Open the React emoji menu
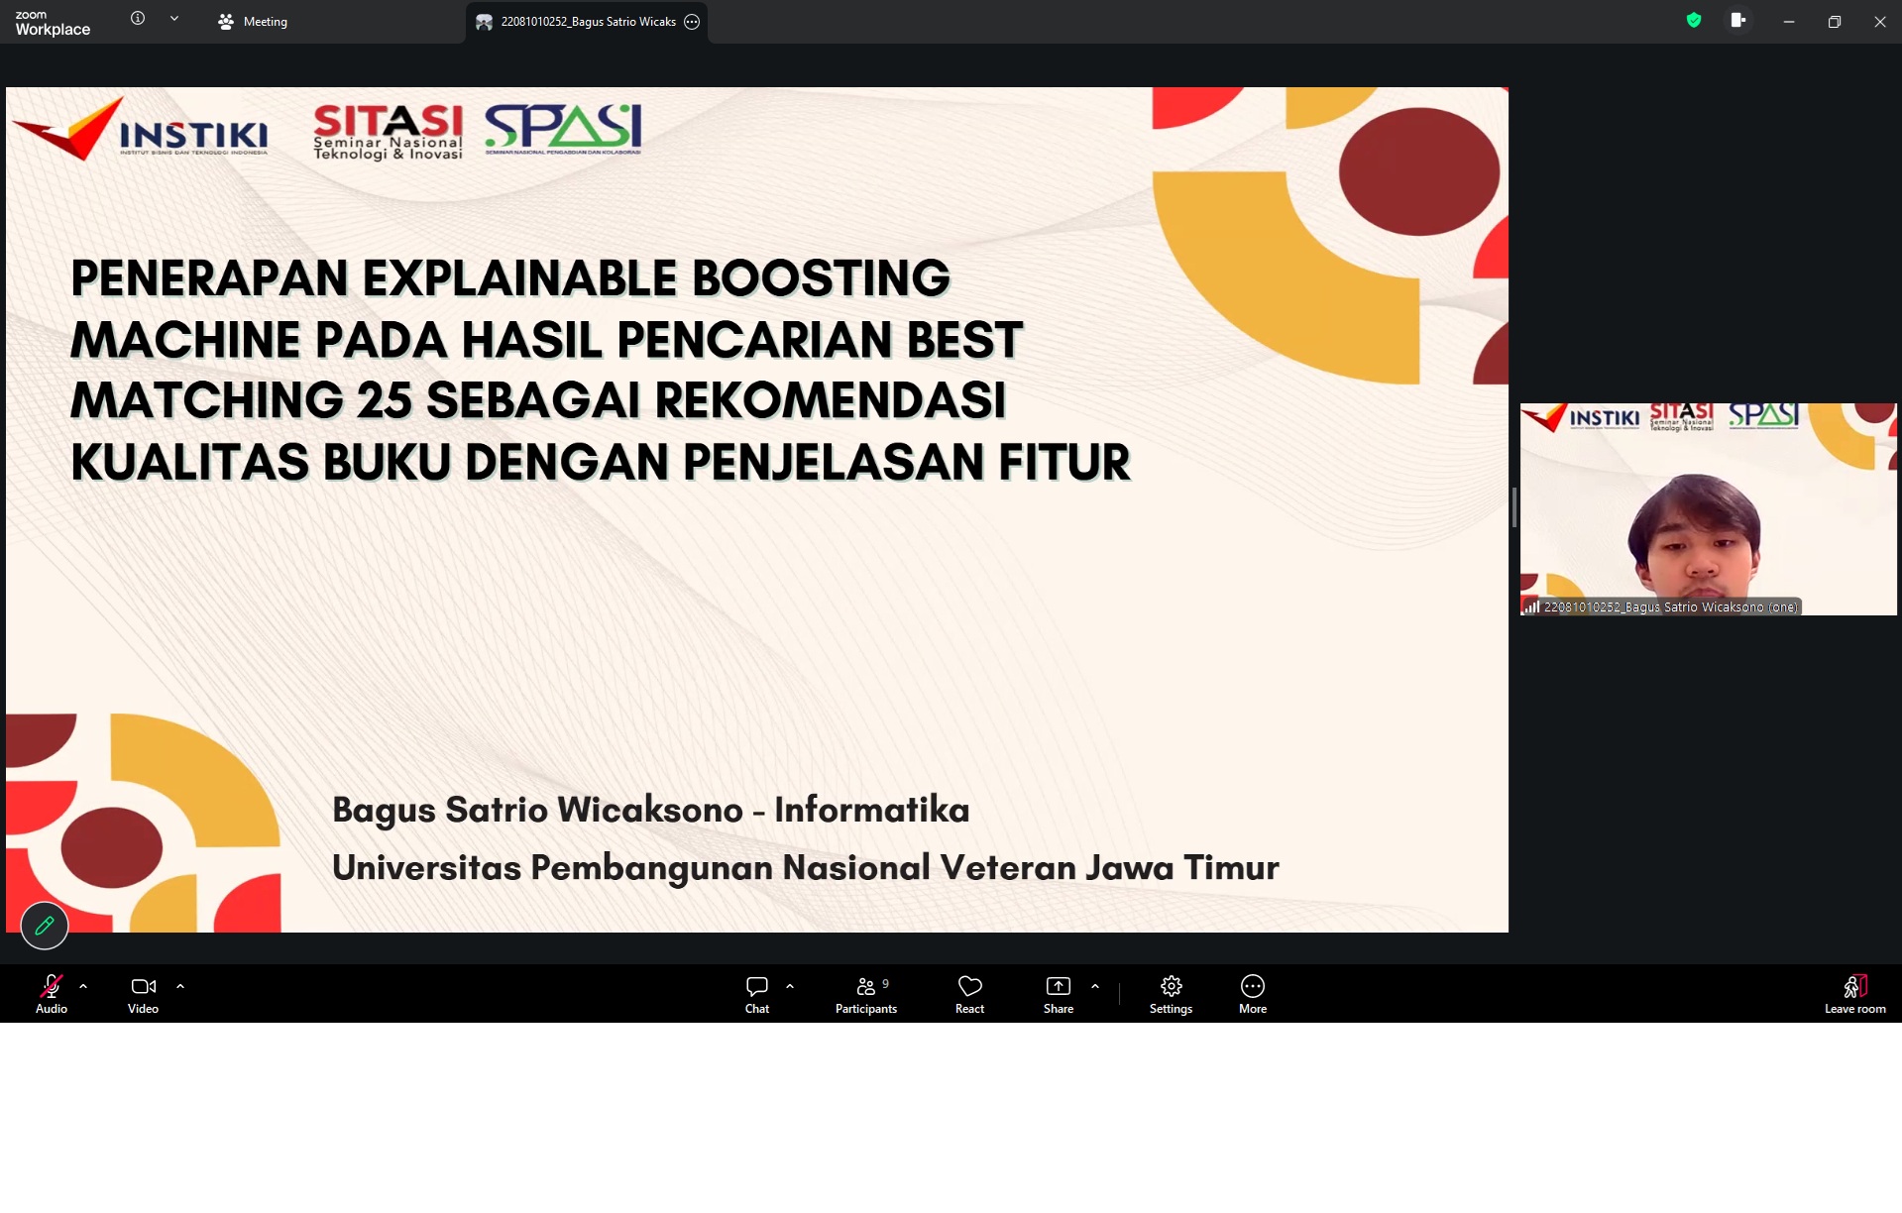 [969, 994]
